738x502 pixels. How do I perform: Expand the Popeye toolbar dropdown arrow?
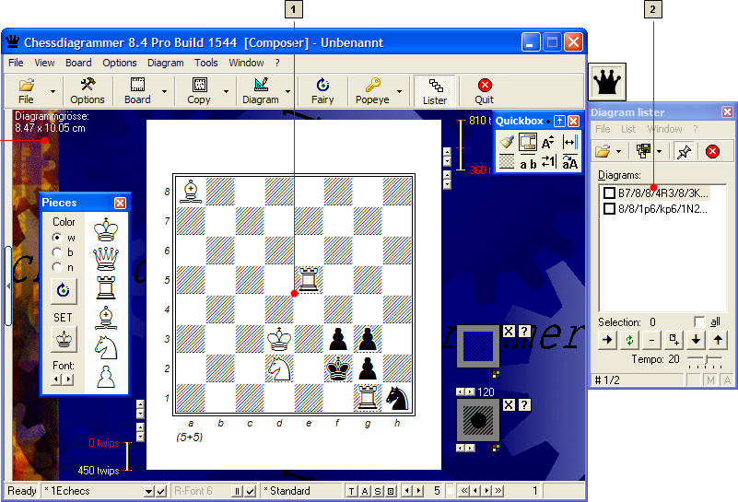[x=399, y=92]
